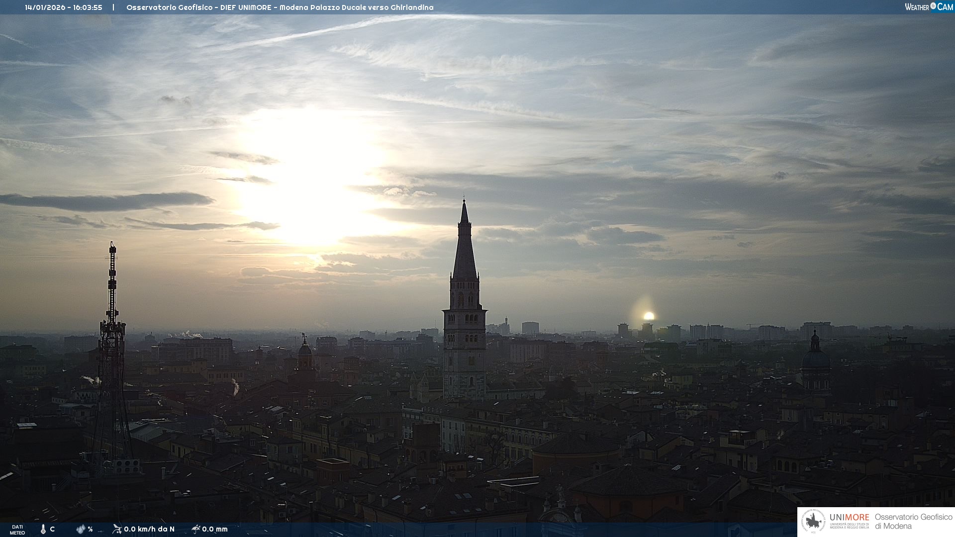Click the DATI METEO label
This screenshot has width=955, height=537.
point(17,530)
